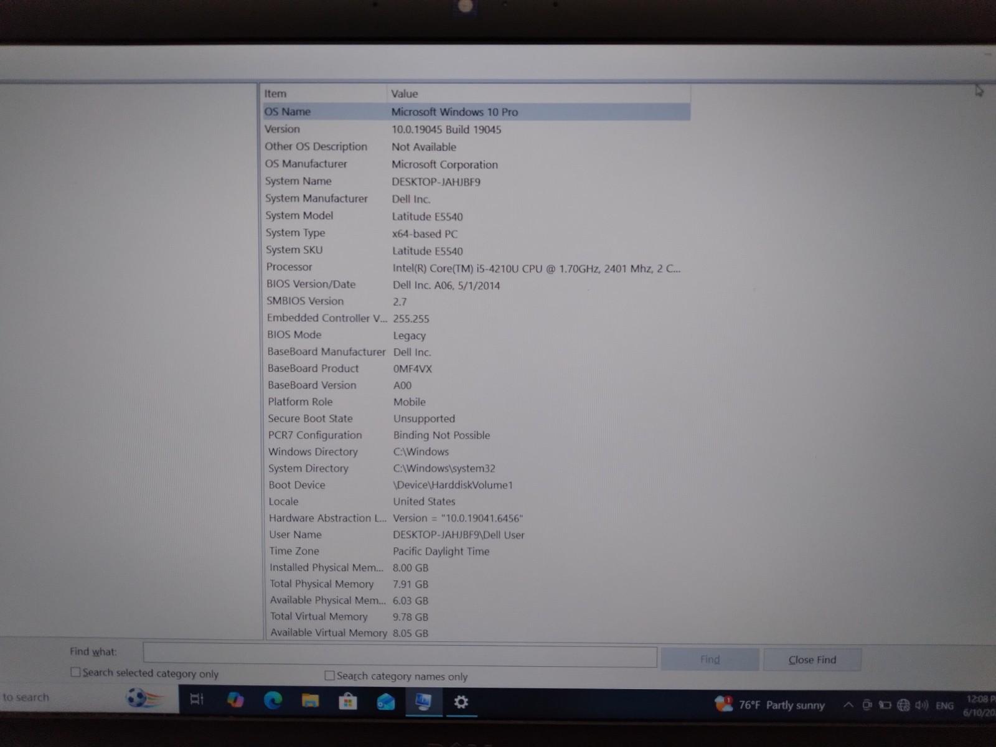
Task: Select the Total Virtual Memory row
Action: 476,616
